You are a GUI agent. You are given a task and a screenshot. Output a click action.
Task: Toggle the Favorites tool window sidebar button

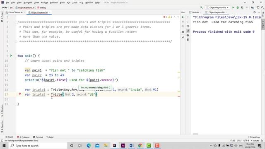tap(2, 127)
